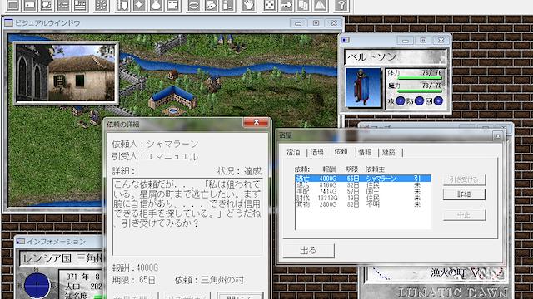Screen dimensions: 533x299
Task: Select the 宝物 2800G request row
Action: (x=363, y=204)
